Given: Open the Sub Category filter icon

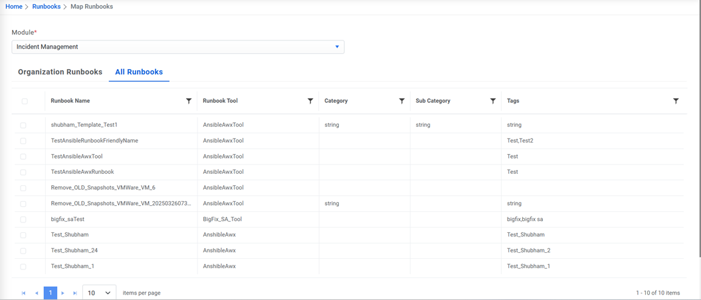Looking at the screenshot, I should (493, 101).
